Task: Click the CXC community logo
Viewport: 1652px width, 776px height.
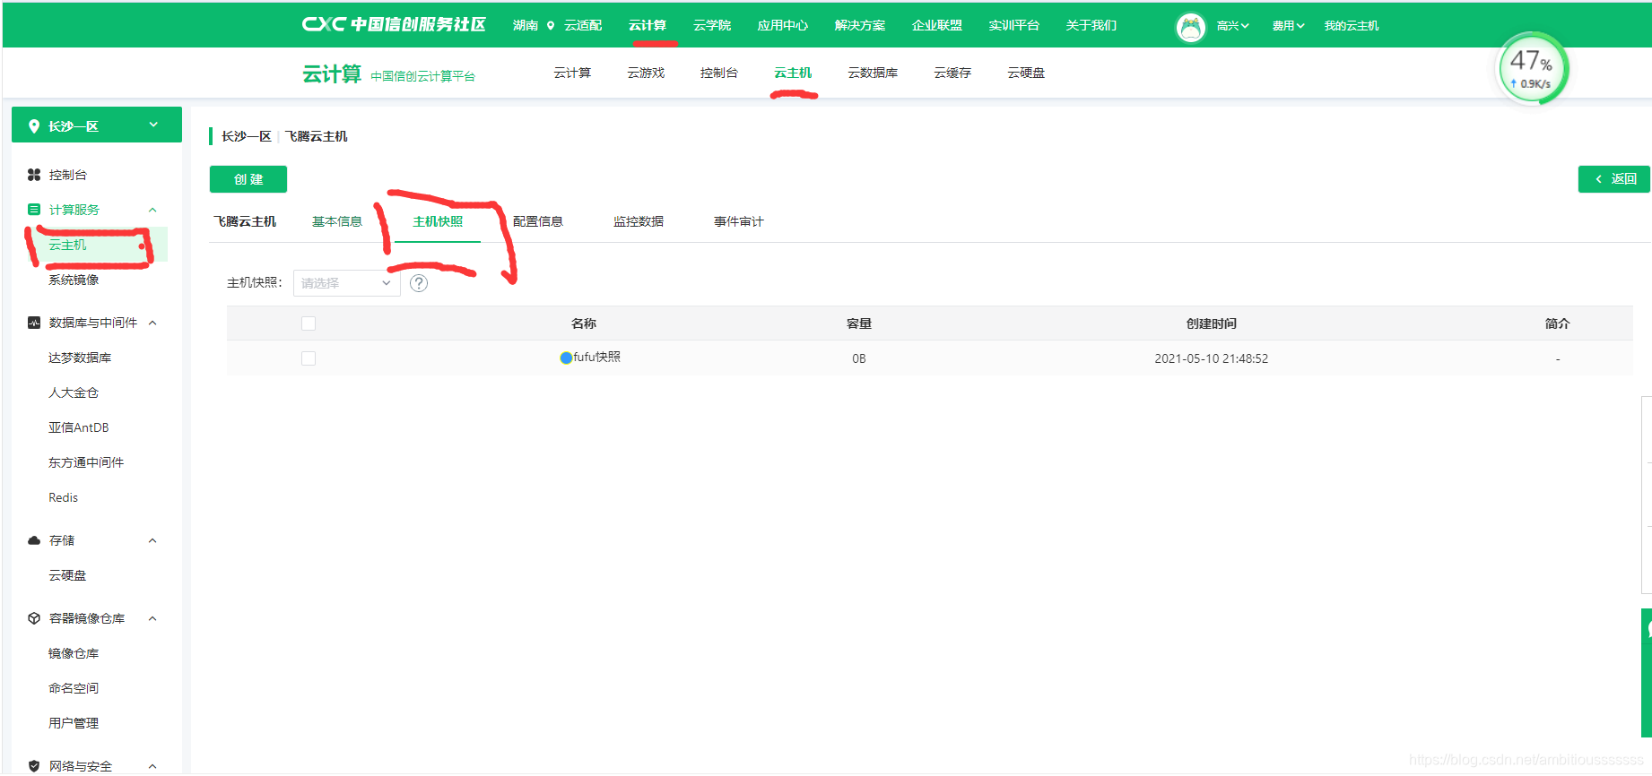Action: (x=394, y=24)
